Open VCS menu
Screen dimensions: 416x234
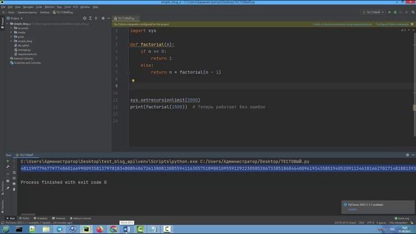coord(75,7)
